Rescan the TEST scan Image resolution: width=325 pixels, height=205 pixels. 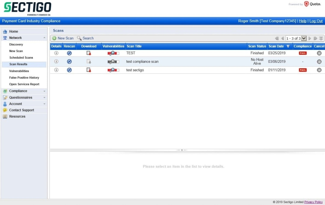(69, 53)
